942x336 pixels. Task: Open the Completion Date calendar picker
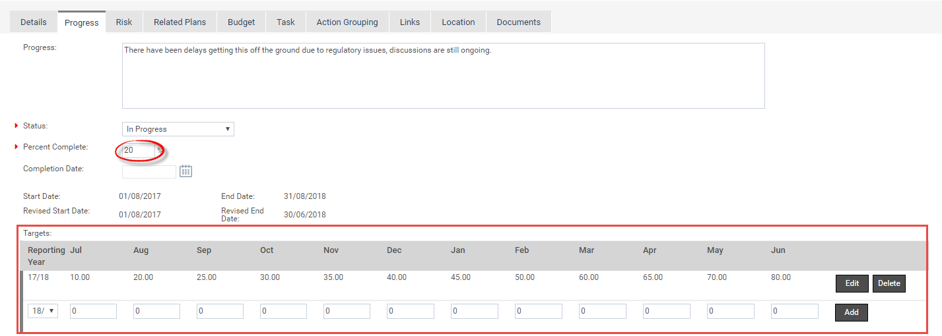(x=185, y=171)
